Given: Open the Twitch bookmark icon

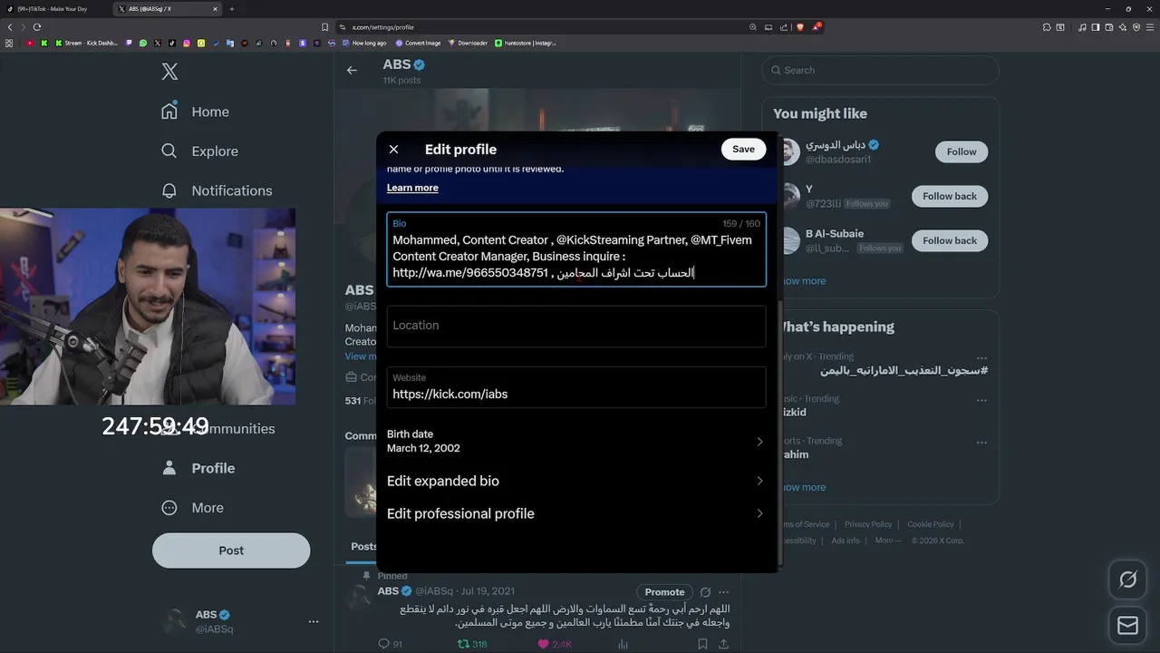Looking at the screenshot, I should [x=129, y=43].
